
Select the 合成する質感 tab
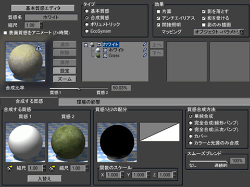pos(29,101)
